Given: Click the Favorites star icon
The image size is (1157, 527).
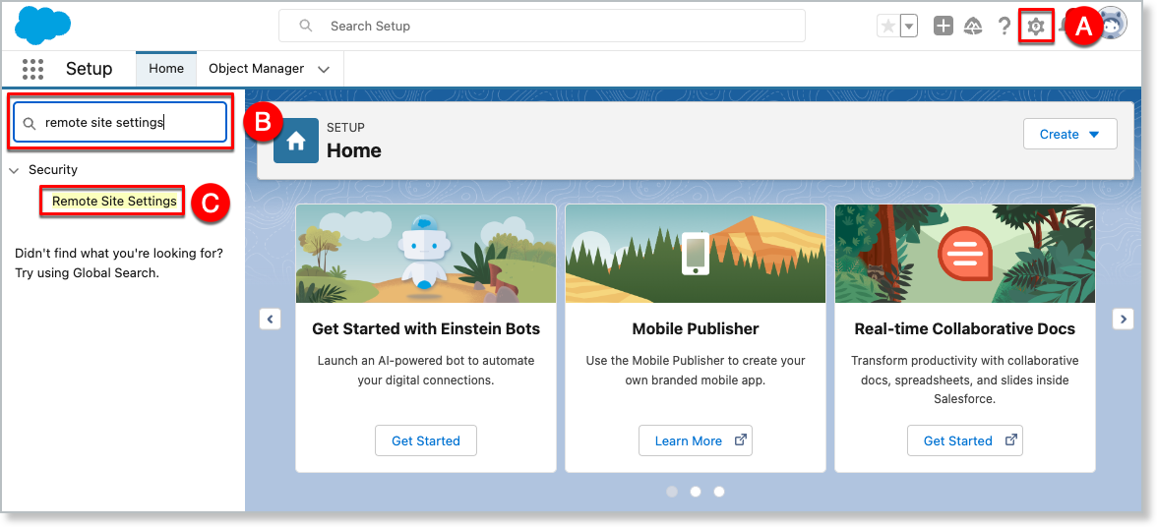Looking at the screenshot, I should [x=888, y=26].
